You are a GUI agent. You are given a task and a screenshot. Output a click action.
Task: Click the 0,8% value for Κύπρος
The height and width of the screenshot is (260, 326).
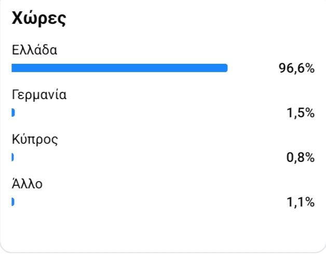(x=300, y=157)
